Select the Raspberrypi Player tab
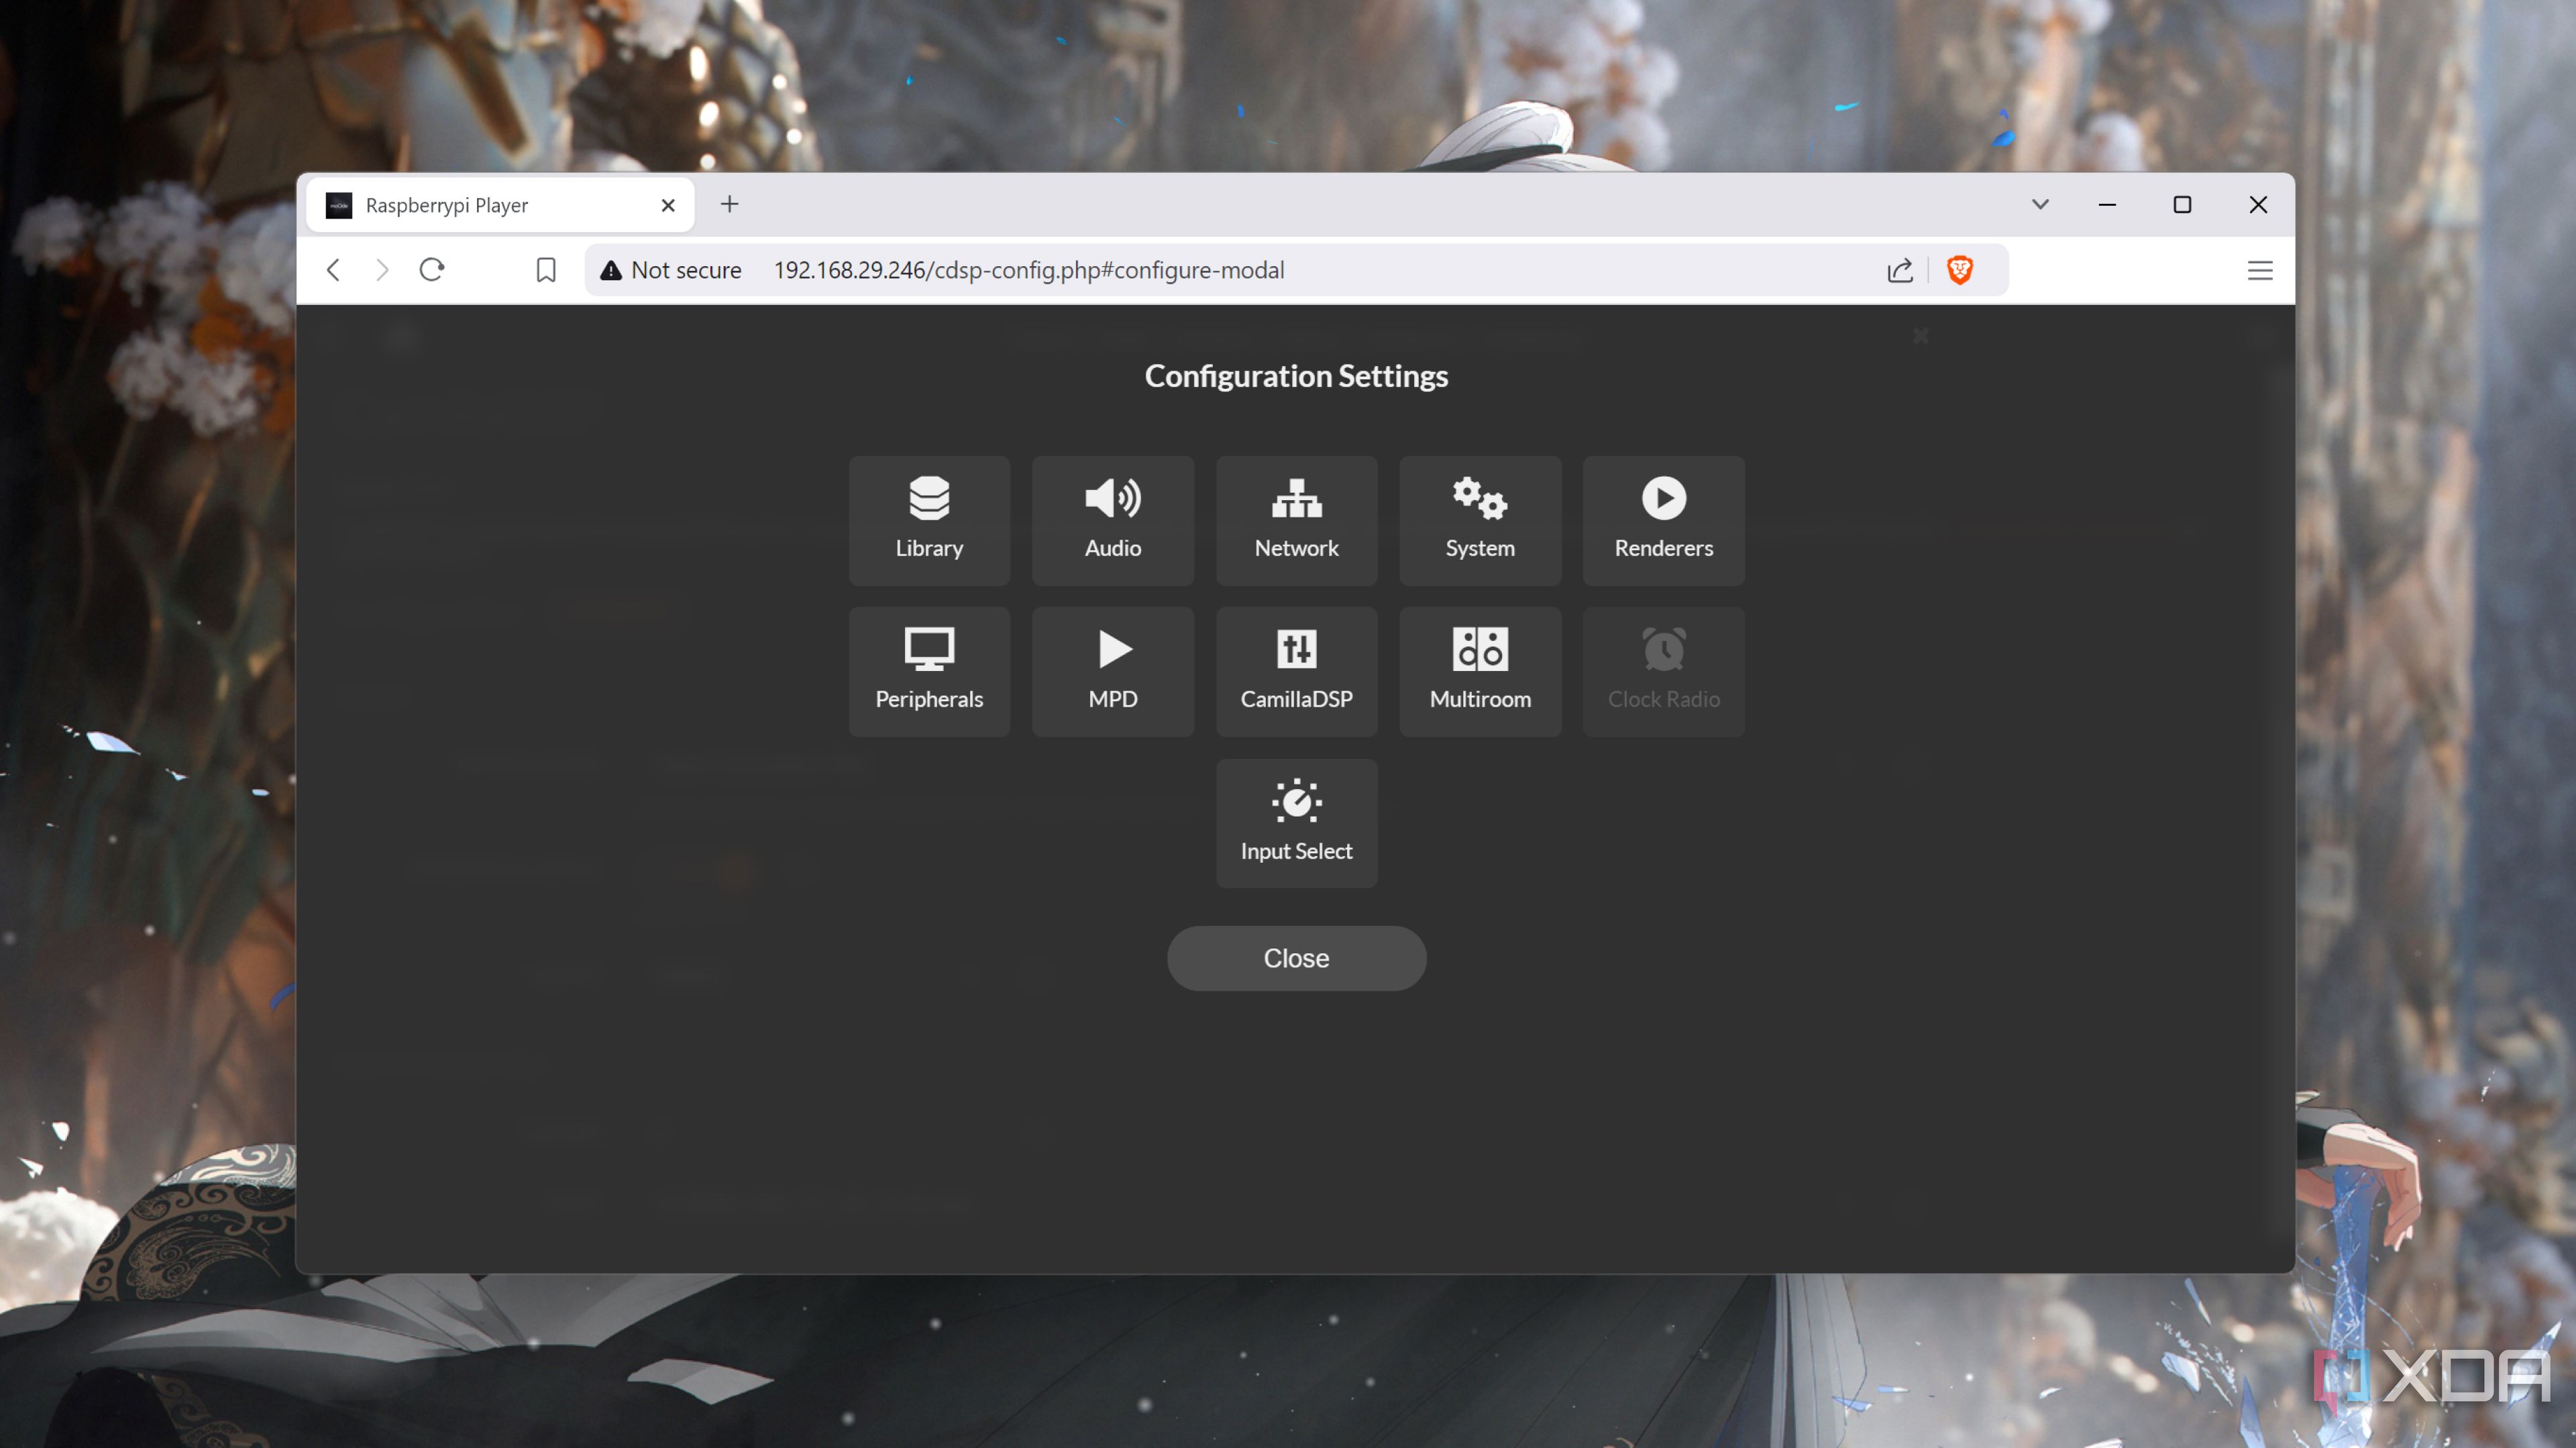This screenshot has width=2576, height=1448. [x=500, y=205]
